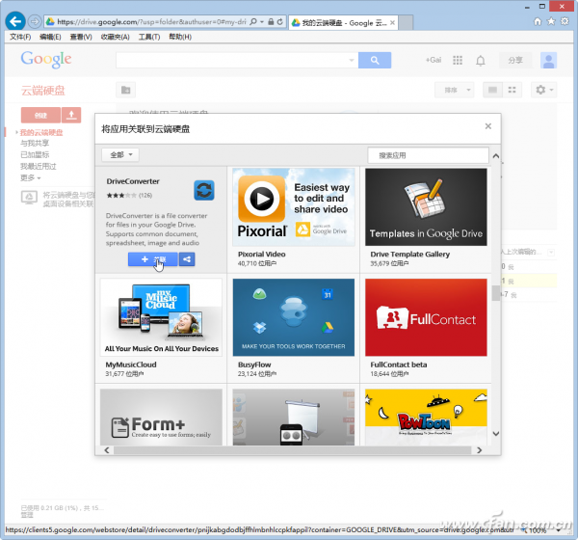Screen dimensions: 578x540
Task: Click the 搜索应用 search apps field
Action: (428, 155)
